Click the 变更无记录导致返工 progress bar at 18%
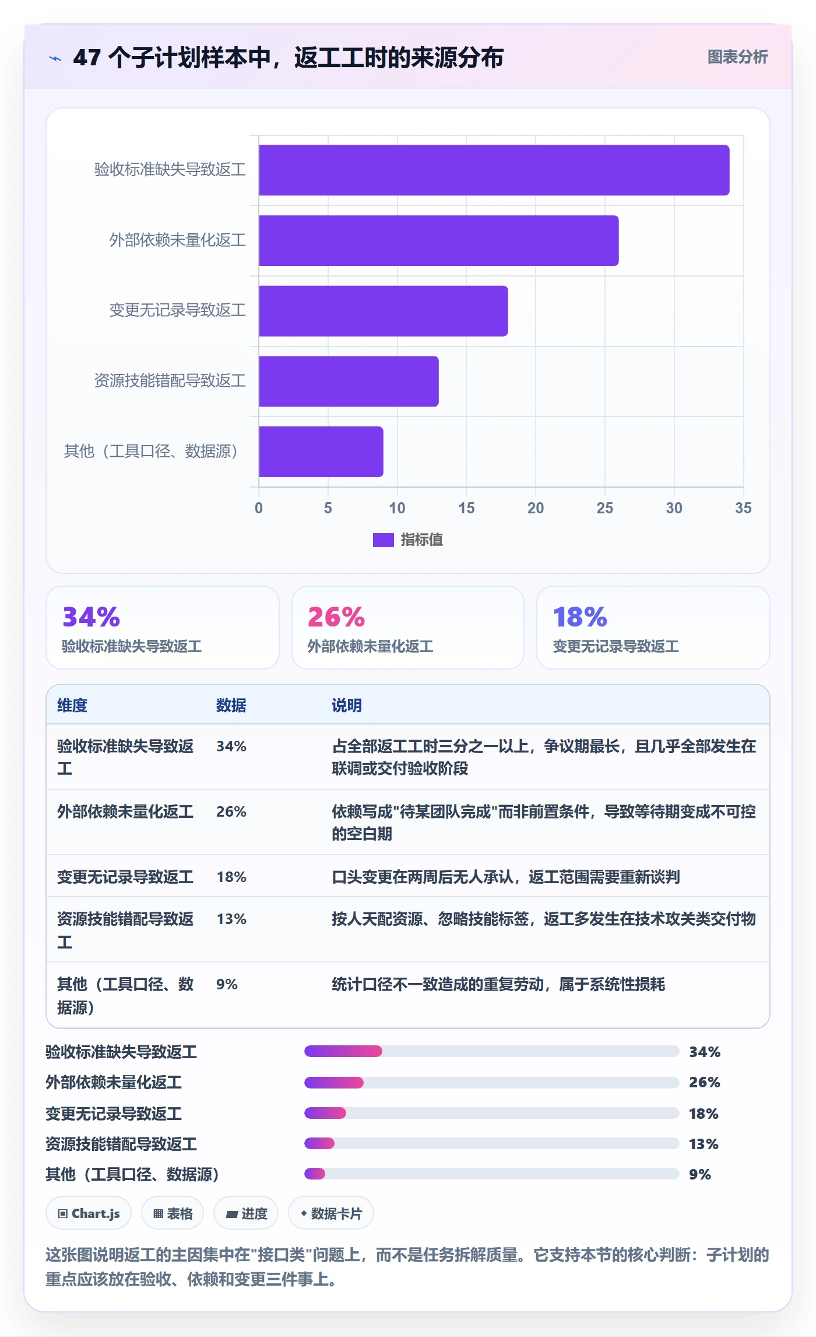 [491, 1113]
